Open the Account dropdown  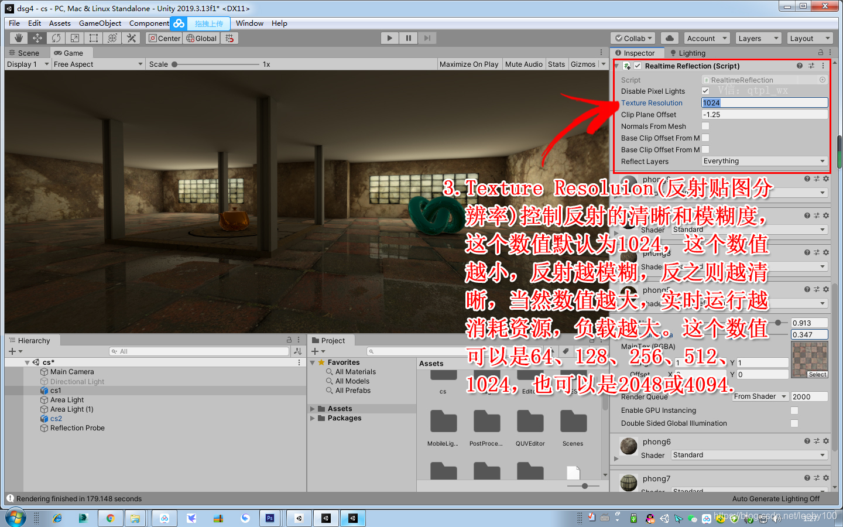point(707,38)
